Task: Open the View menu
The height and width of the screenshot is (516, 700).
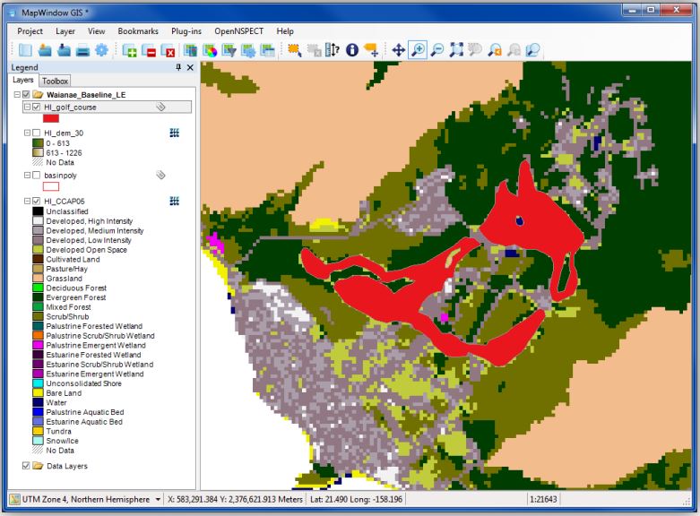Action: tap(97, 31)
